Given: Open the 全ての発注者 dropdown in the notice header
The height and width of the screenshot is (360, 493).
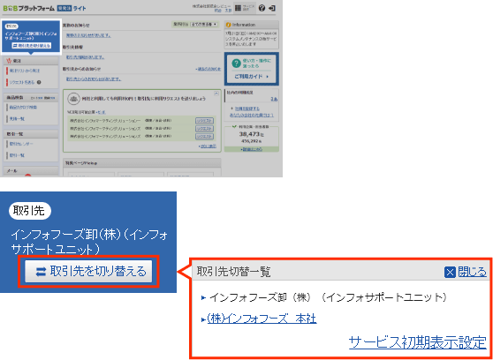Looking at the screenshot, I should point(204,24).
